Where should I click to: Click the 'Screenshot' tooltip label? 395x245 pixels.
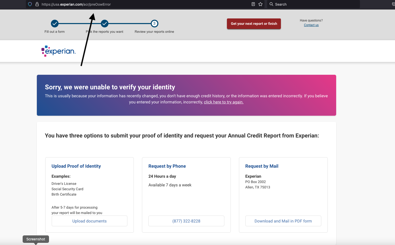click(x=36, y=239)
